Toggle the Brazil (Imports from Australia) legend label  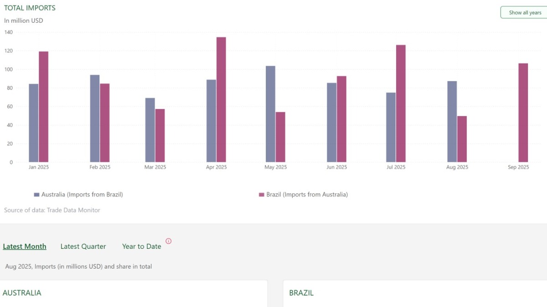point(307,195)
